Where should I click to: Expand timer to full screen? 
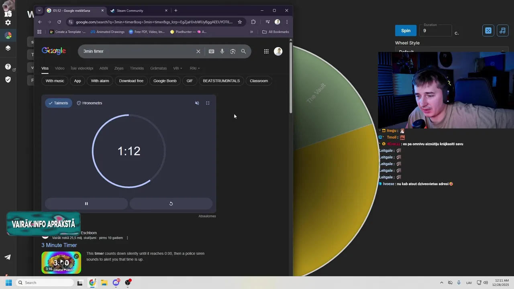point(208,103)
